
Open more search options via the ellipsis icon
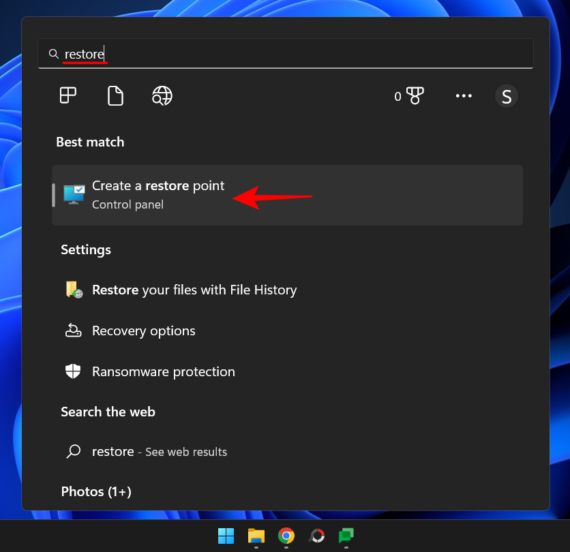coord(464,95)
